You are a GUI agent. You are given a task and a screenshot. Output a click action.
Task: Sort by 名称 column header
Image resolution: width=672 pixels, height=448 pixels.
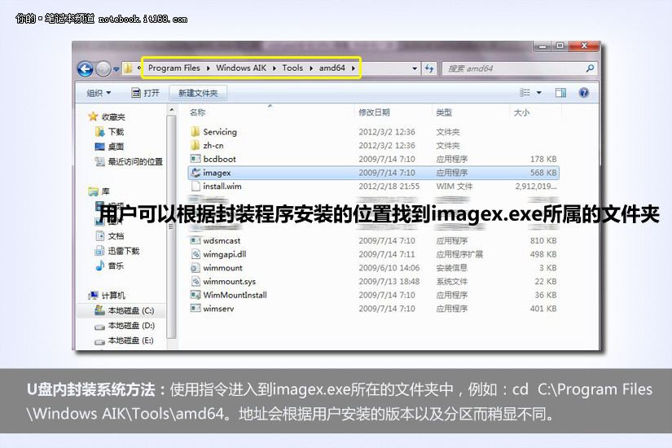tap(198, 112)
